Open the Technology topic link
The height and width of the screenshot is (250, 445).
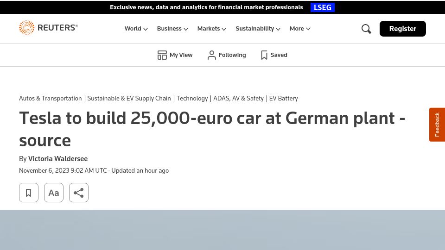(x=192, y=98)
